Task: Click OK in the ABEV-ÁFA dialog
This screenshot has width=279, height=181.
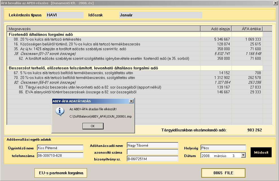Action: (x=93, y=126)
